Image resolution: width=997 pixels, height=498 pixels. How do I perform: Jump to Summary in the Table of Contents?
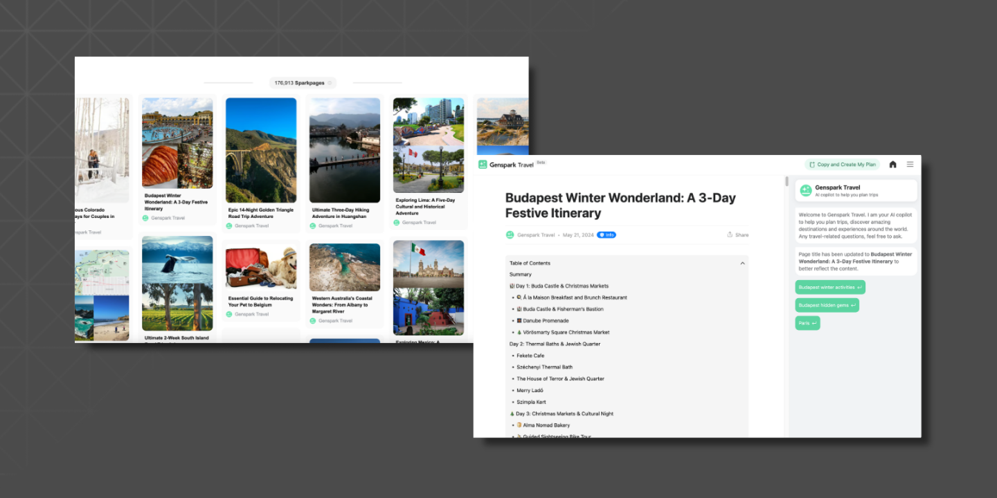(x=521, y=275)
